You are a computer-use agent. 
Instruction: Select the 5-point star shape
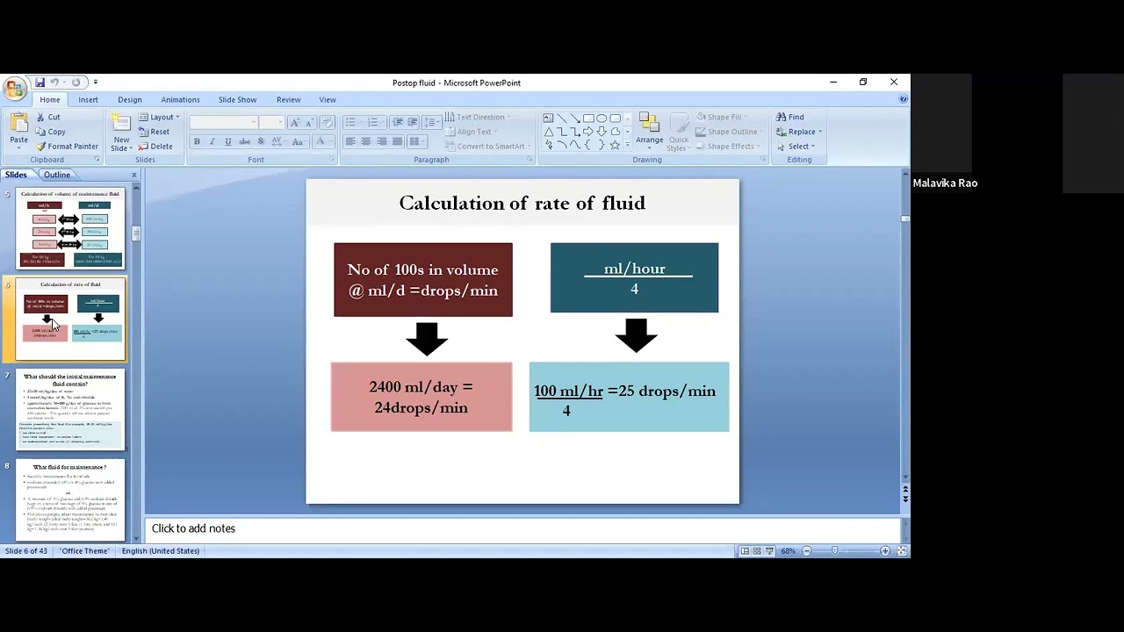click(615, 145)
